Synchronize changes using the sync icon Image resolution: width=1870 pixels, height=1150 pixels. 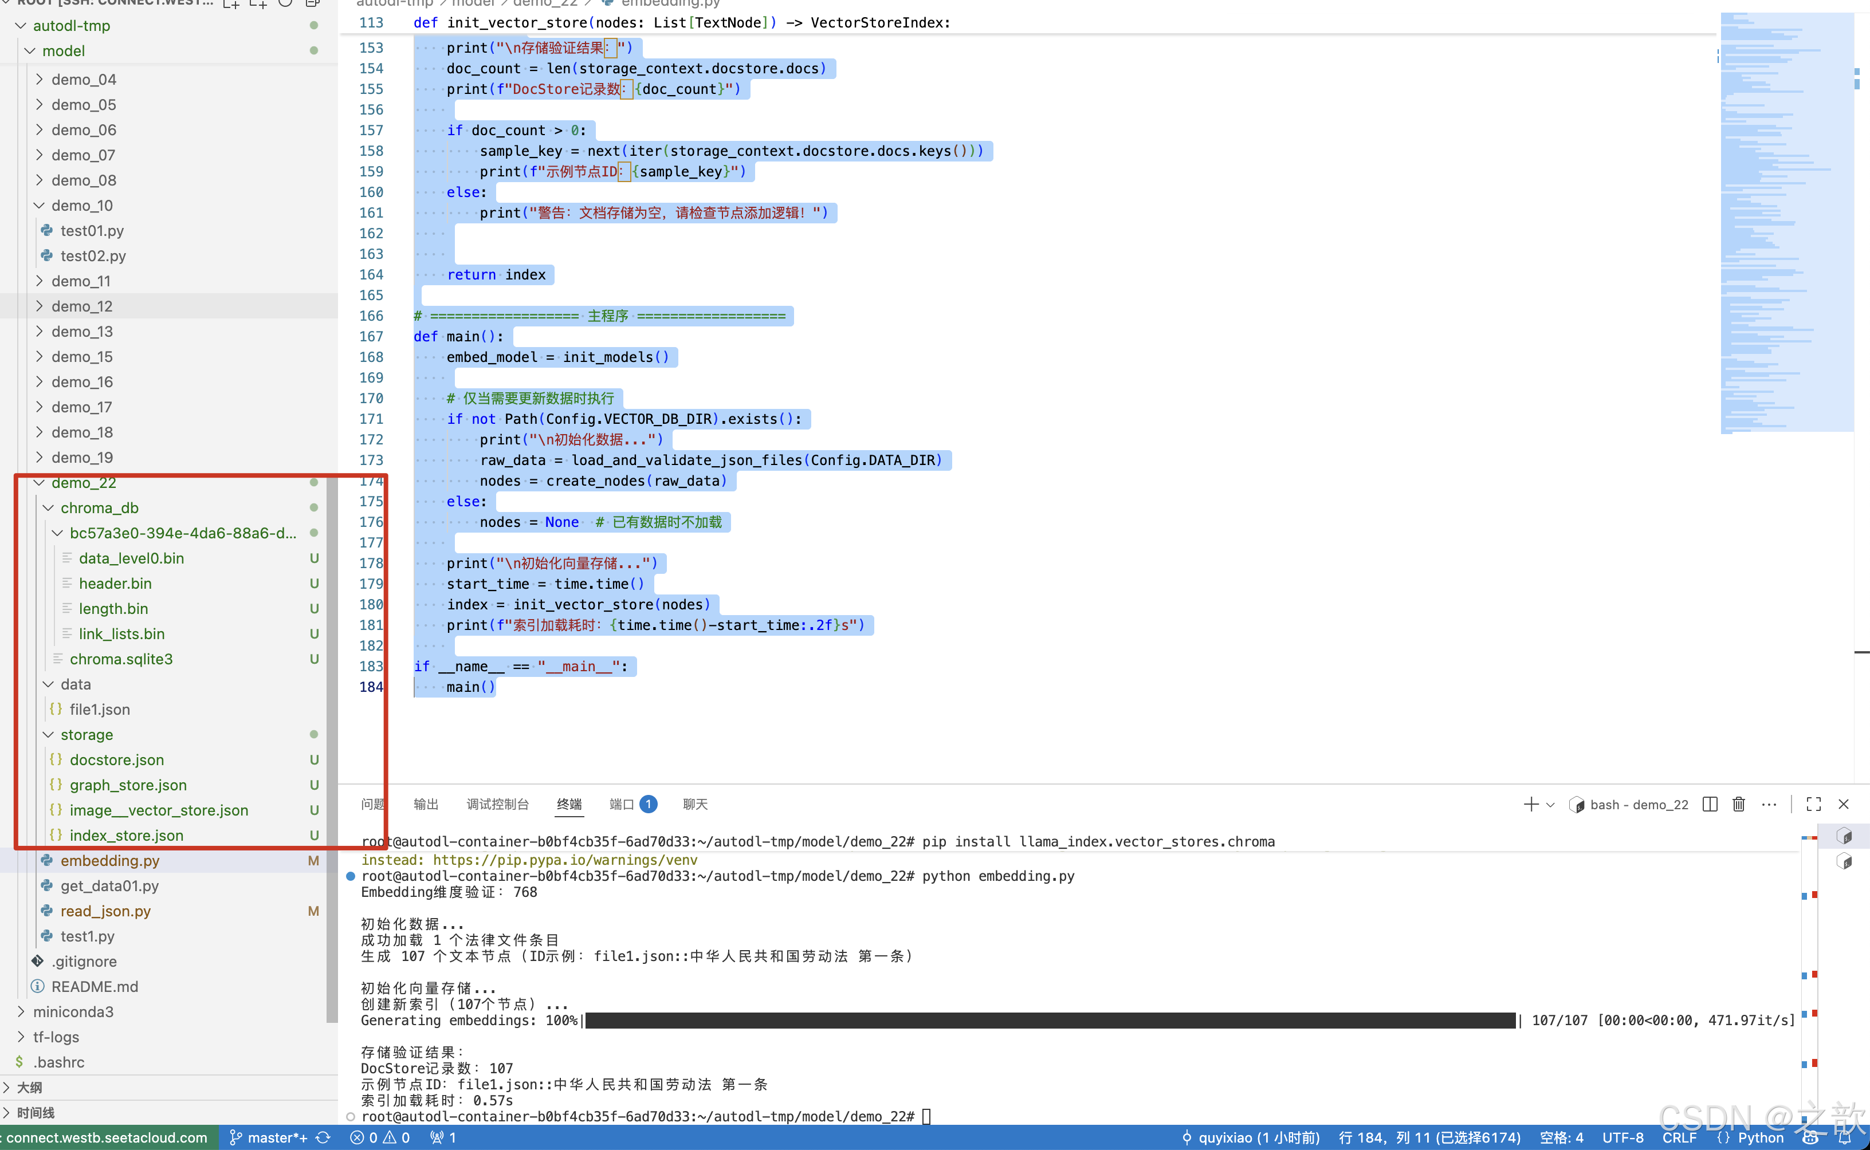pyautogui.click(x=323, y=1138)
